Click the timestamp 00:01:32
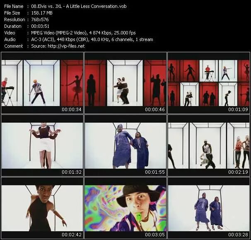 [x=72, y=172]
